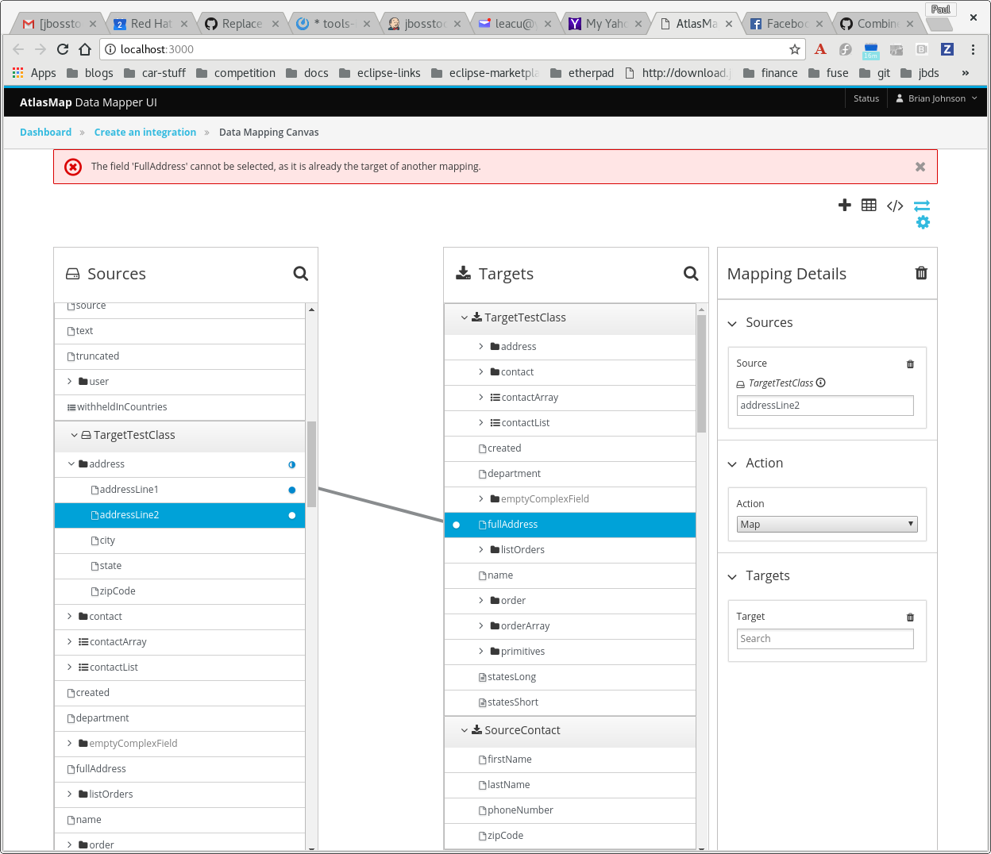Open the AtlasMap settings gear
The image size is (991, 854).
(923, 223)
